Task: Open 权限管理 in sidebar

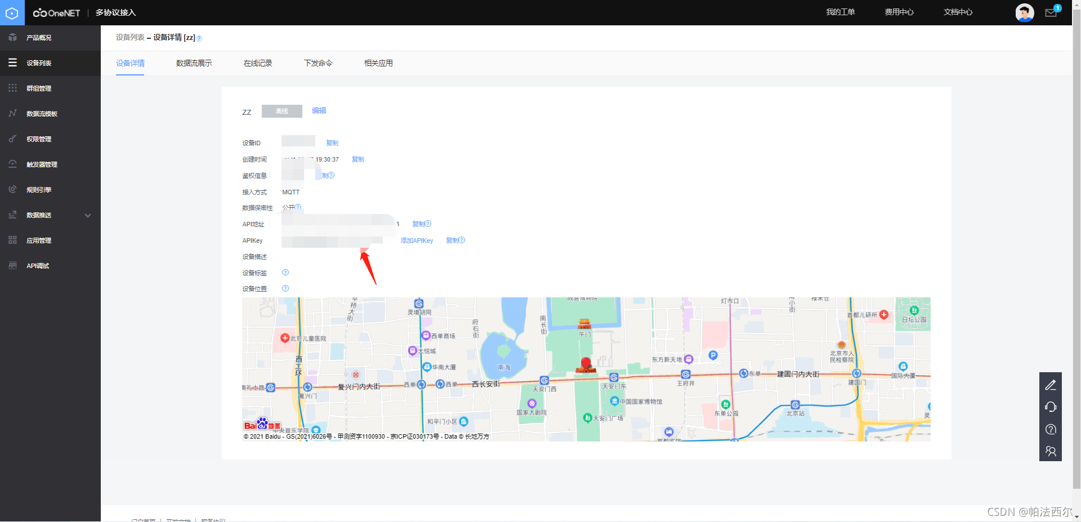Action: (39, 139)
